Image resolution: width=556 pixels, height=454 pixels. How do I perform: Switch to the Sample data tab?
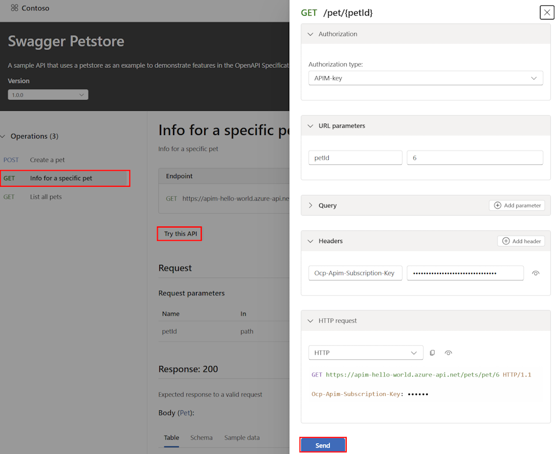tap(241, 437)
